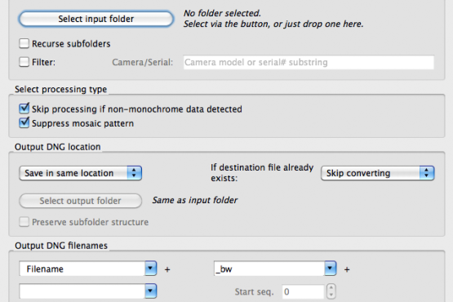
Task: Open the empty filename component dropdown
Action: [x=150, y=291]
